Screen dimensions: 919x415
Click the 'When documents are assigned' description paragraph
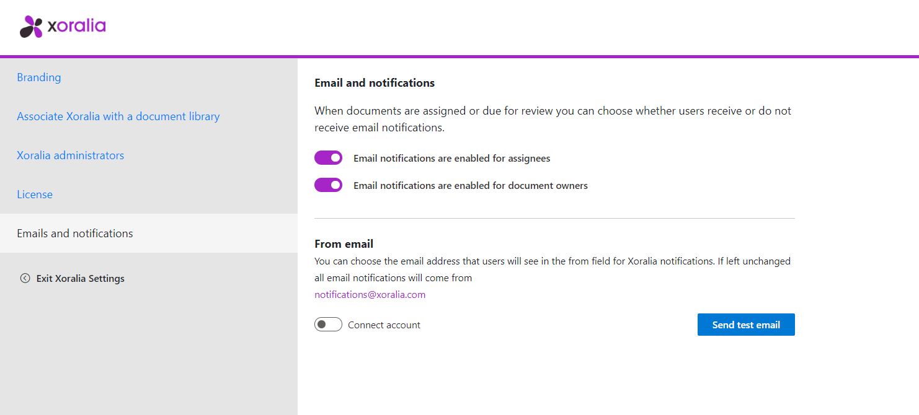pyautogui.click(x=553, y=120)
